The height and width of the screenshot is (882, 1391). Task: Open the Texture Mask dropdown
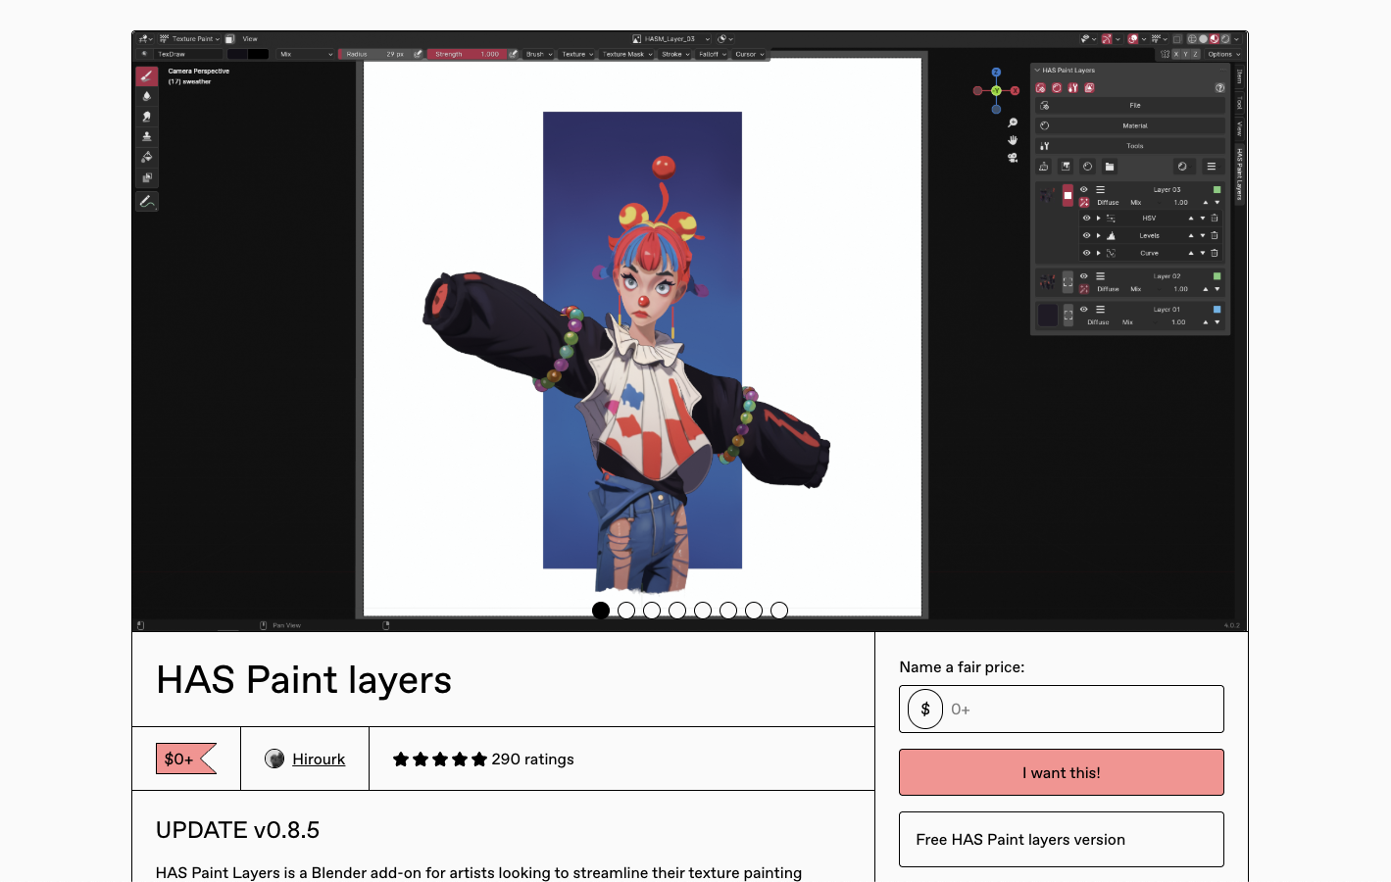point(626,54)
